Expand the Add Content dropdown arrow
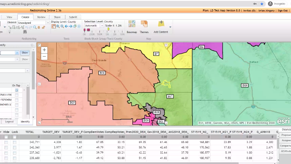This screenshot has height=164, width=291. coord(170,27)
